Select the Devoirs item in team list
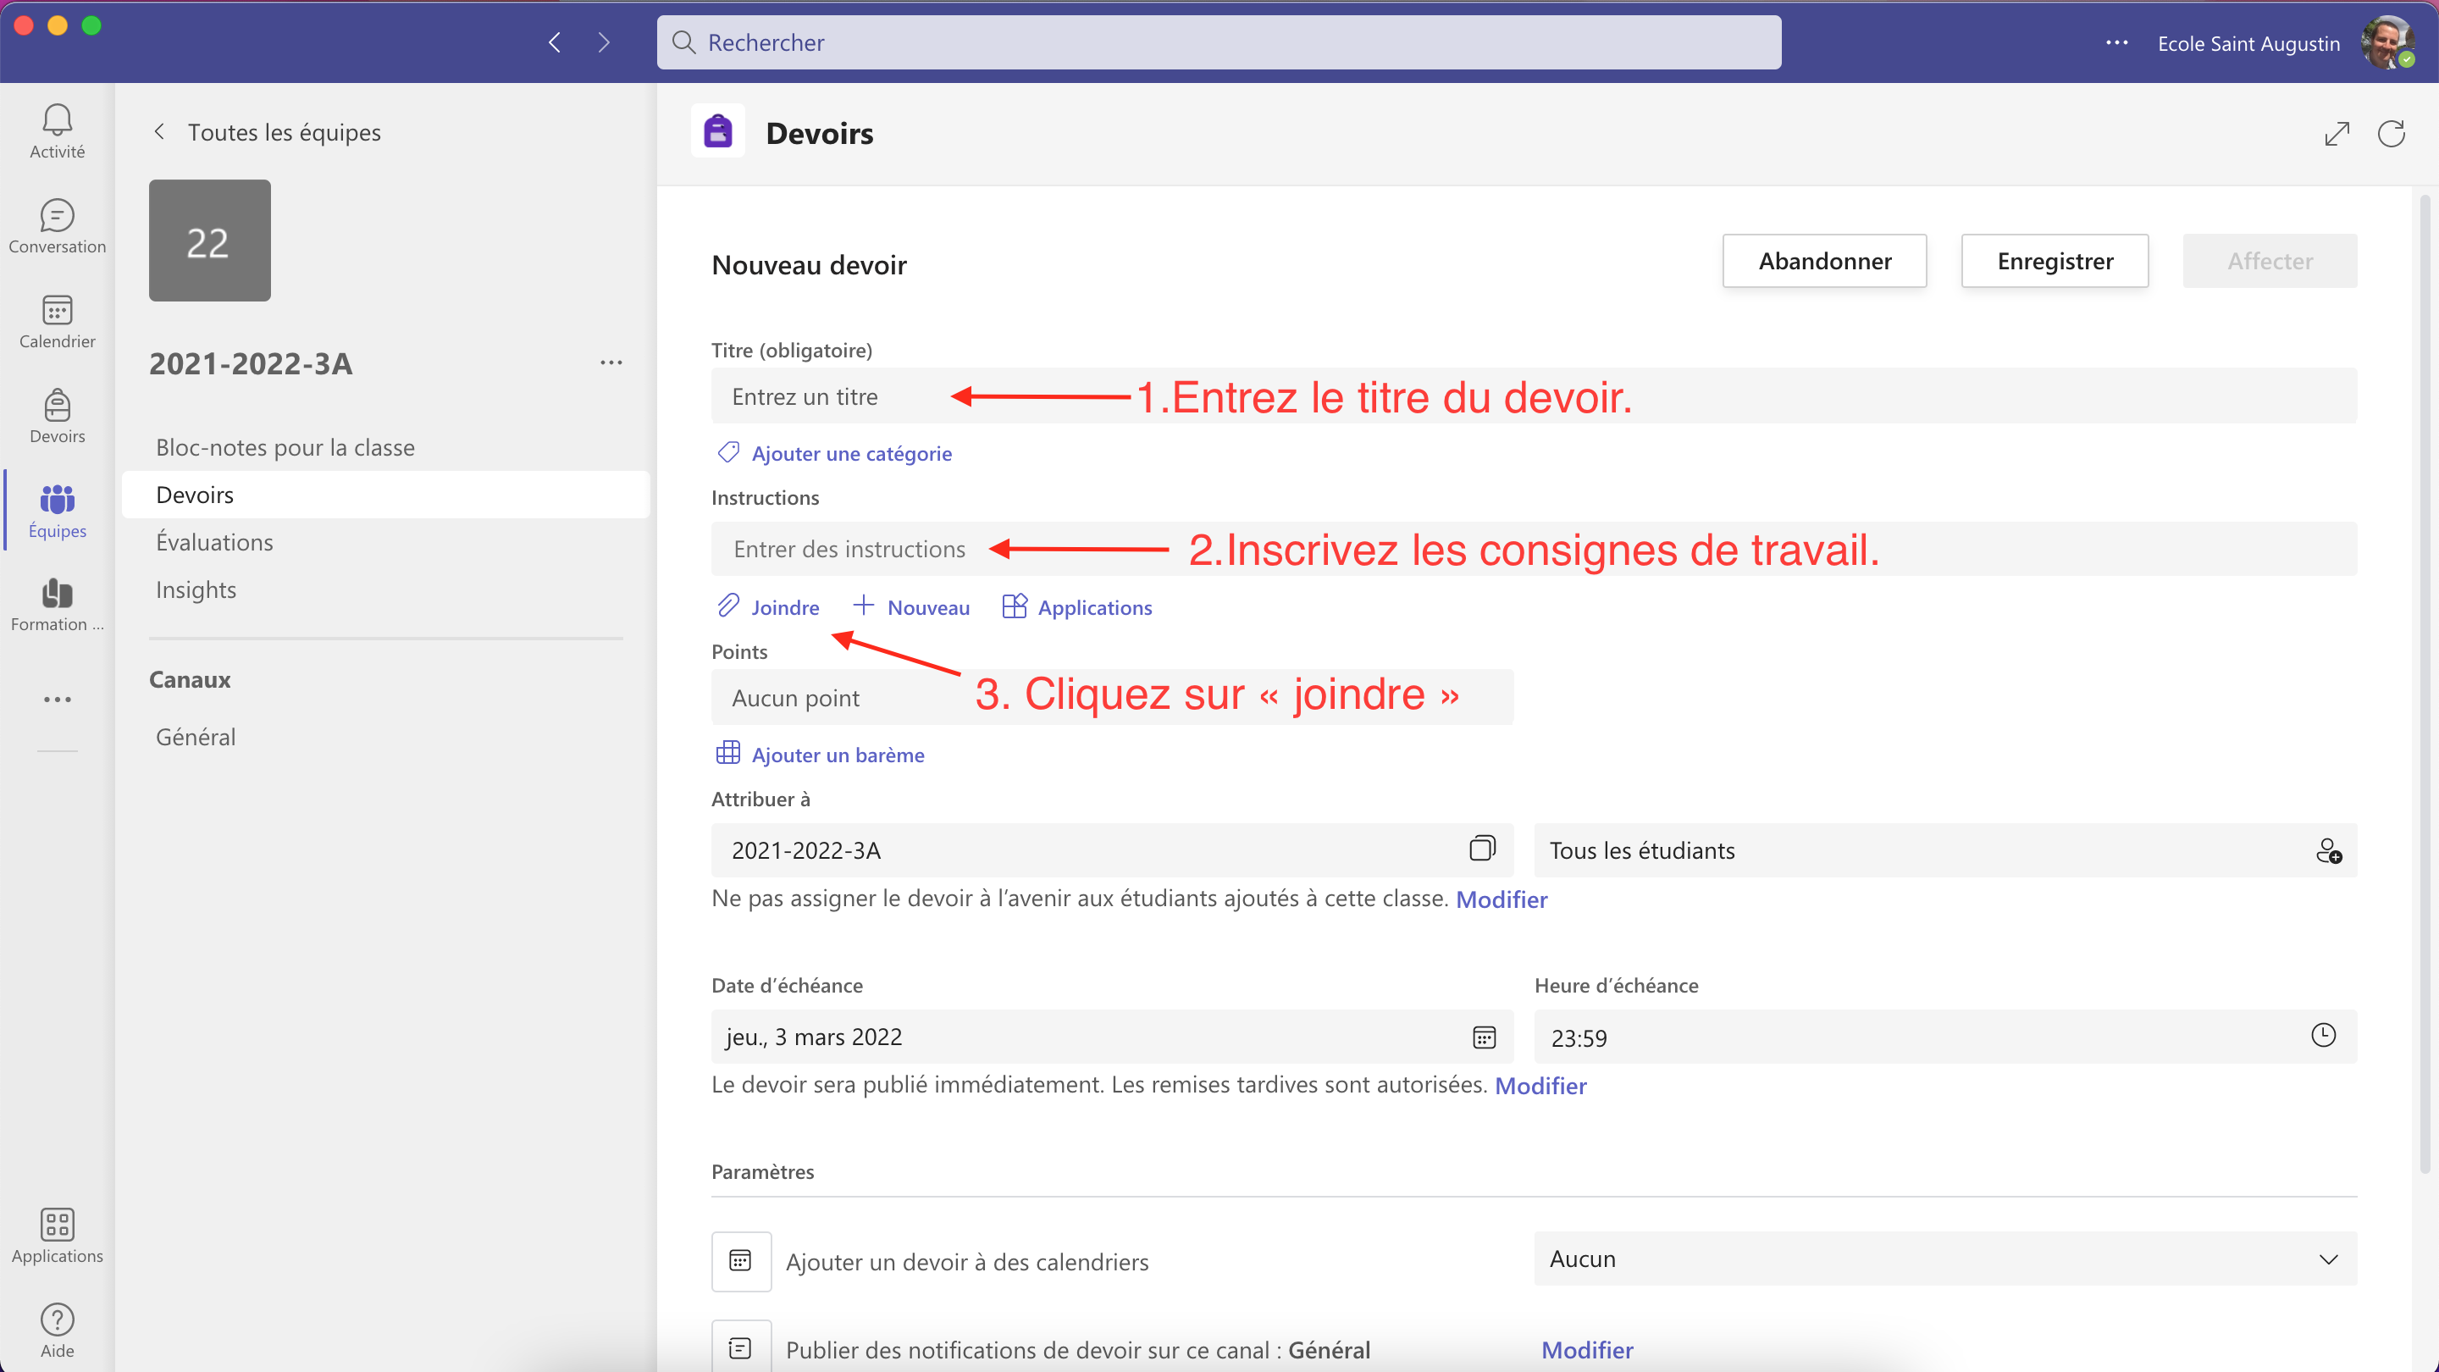The height and width of the screenshot is (1372, 2439). click(x=385, y=495)
